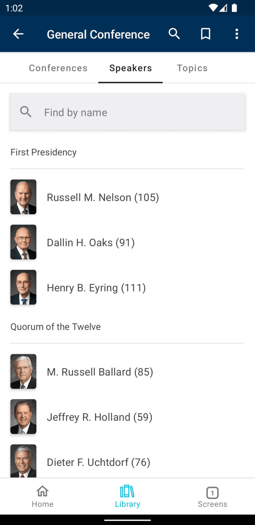The width and height of the screenshot is (255, 525).
Task: Open Henry B. Eyring's talks
Action: coord(96,288)
